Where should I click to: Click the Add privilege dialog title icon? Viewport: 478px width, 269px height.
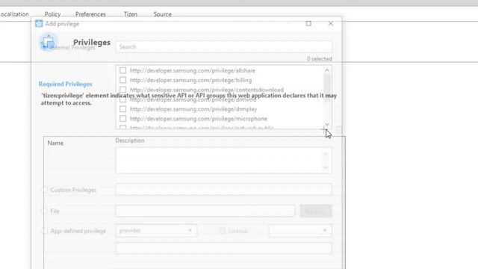[x=39, y=23]
